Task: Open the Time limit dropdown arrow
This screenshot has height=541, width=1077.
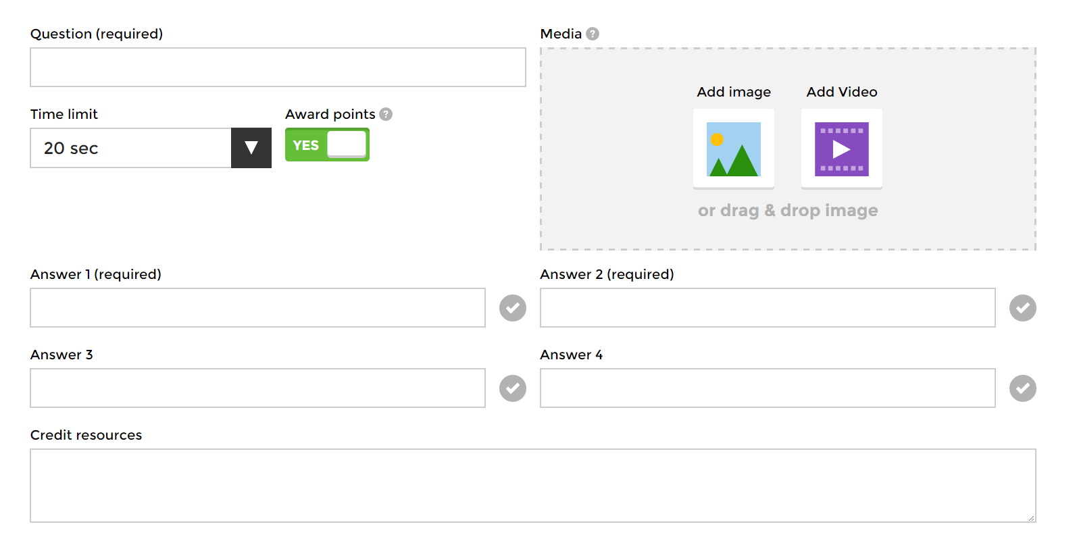Action: tap(251, 148)
